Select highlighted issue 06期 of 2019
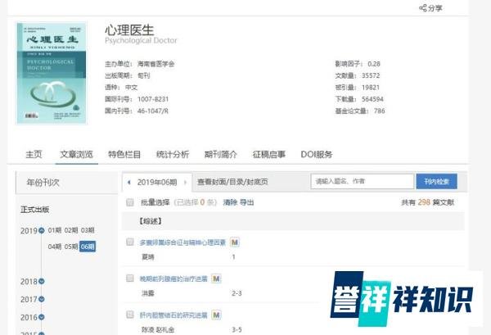 coord(88,247)
